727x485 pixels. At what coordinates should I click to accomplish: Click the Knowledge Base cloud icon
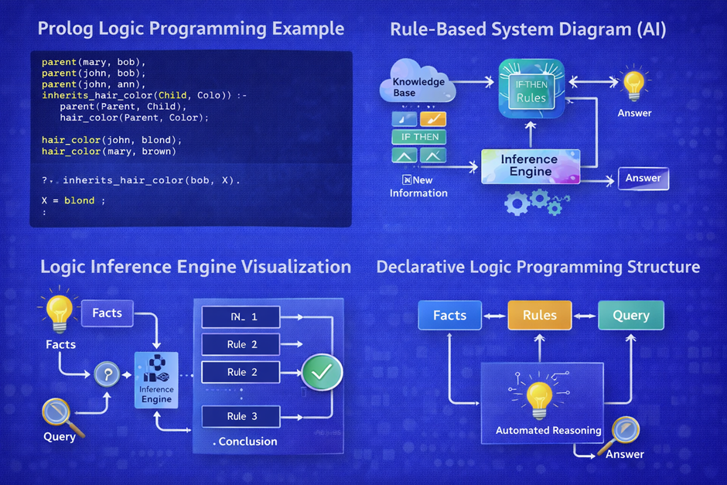coord(418,87)
